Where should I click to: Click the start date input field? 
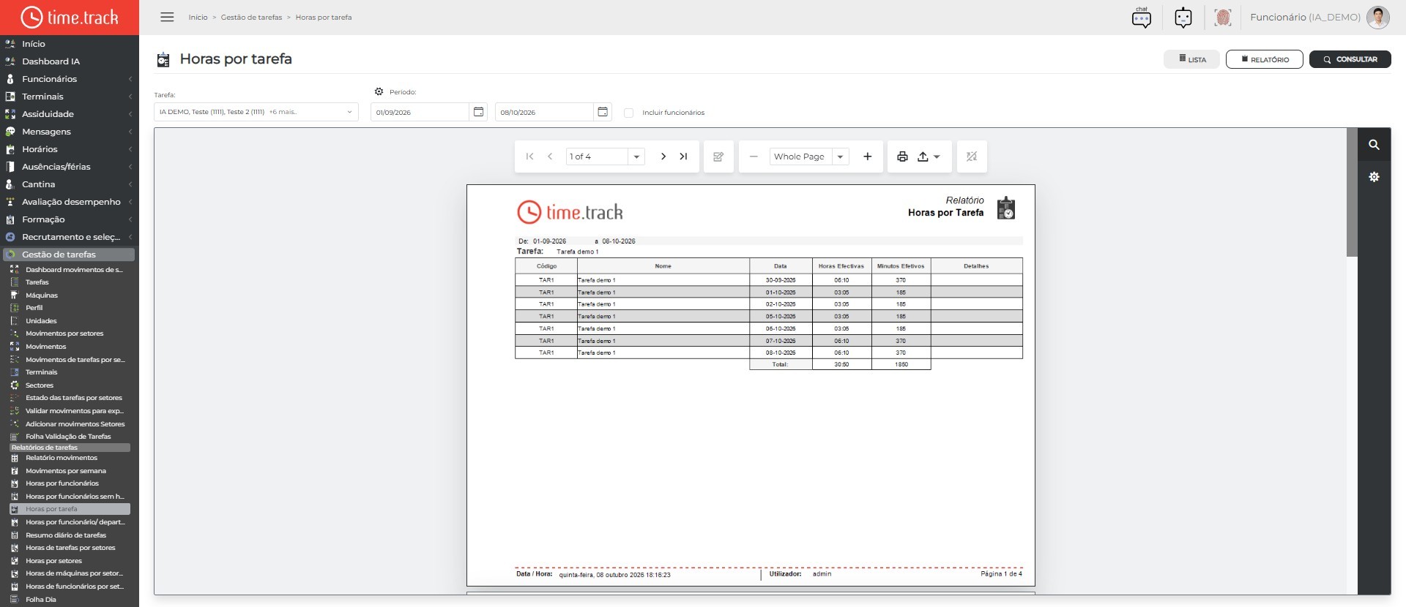(x=420, y=112)
